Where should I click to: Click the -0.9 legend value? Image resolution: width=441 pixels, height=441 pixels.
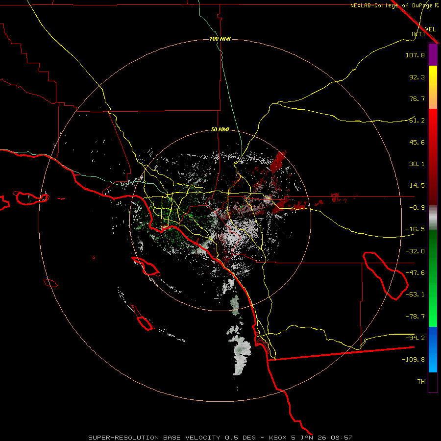[x=417, y=208]
